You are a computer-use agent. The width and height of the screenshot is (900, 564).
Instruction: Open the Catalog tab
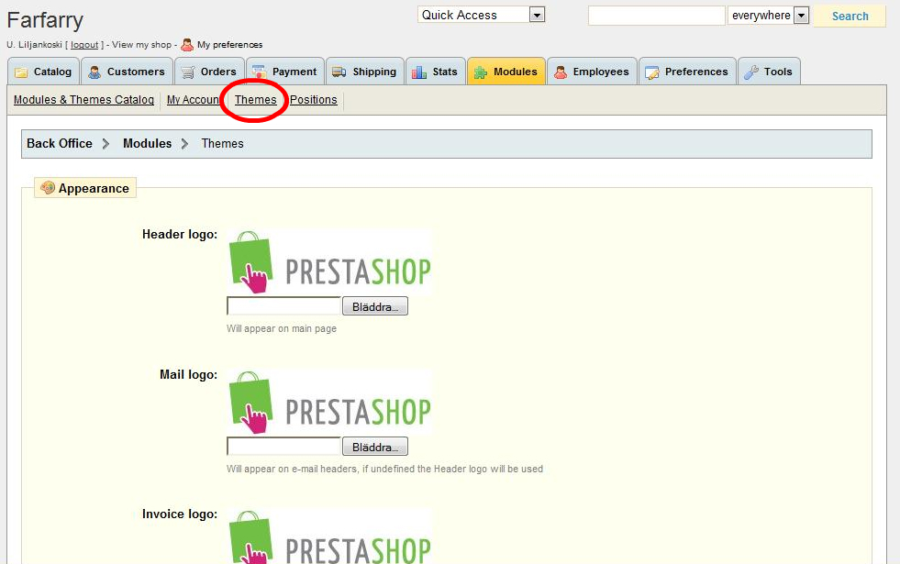(44, 72)
